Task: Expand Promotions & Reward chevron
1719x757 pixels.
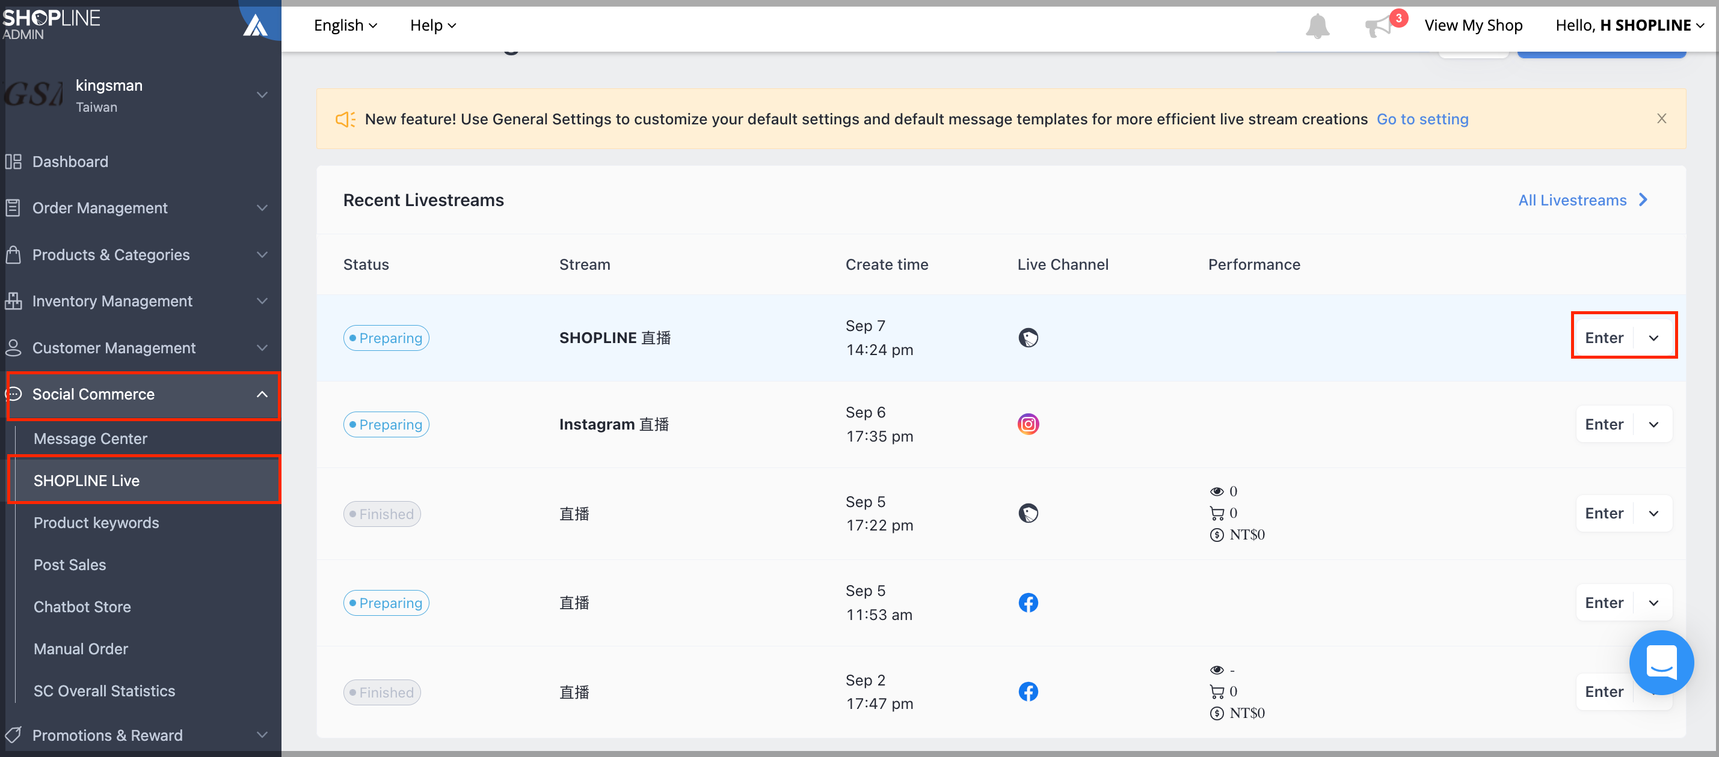Action: click(x=262, y=735)
